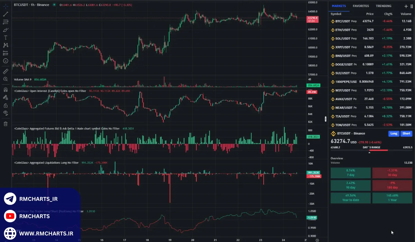Pick the brush drawing tool
415x242 pixels.
pyautogui.click(x=6, y=30)
